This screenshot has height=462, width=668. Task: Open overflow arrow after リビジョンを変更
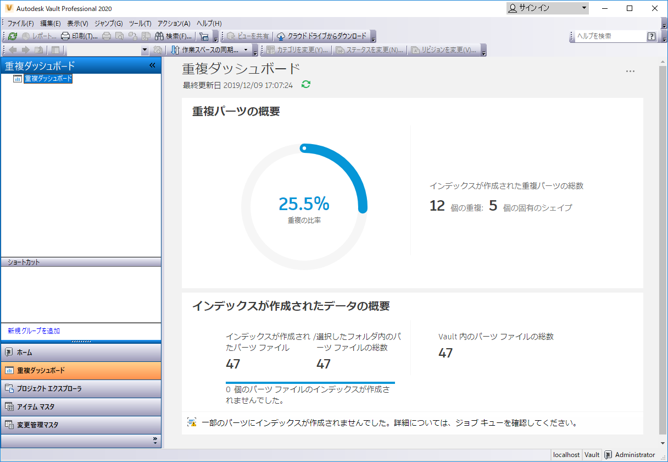[x=483, y=51]
